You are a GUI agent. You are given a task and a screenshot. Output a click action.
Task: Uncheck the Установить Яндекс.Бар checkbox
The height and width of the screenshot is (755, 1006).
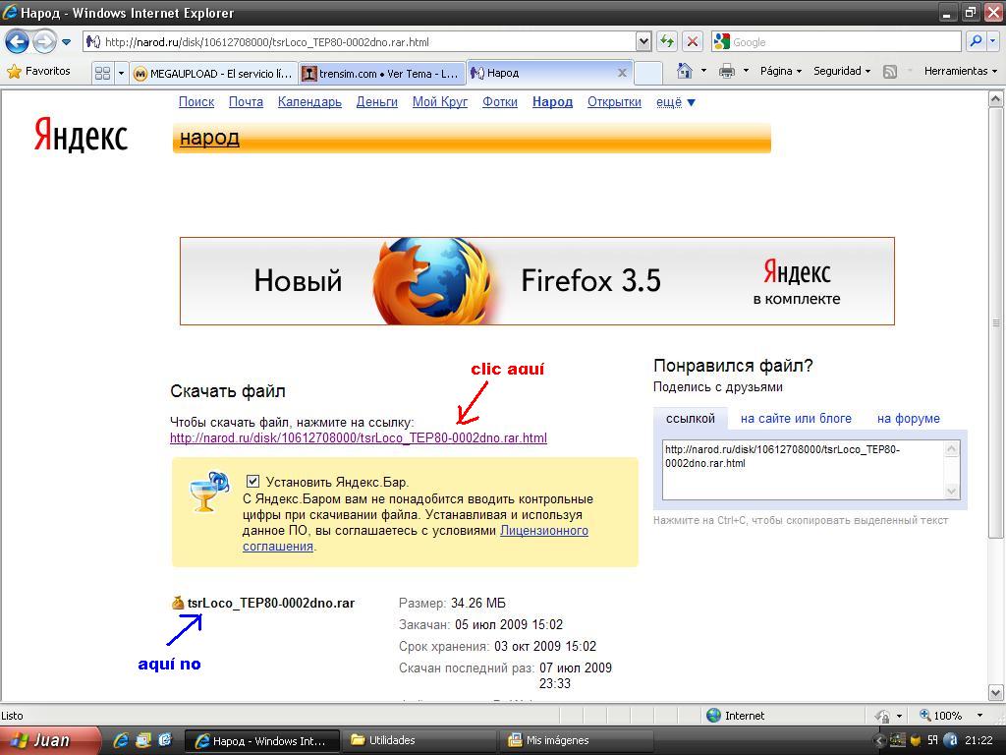tap(252, 482)
